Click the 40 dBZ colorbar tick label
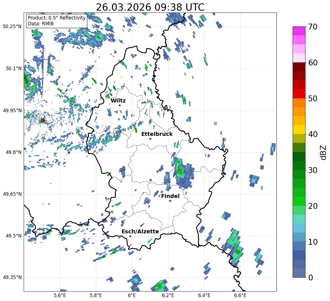 coord(312,134)
